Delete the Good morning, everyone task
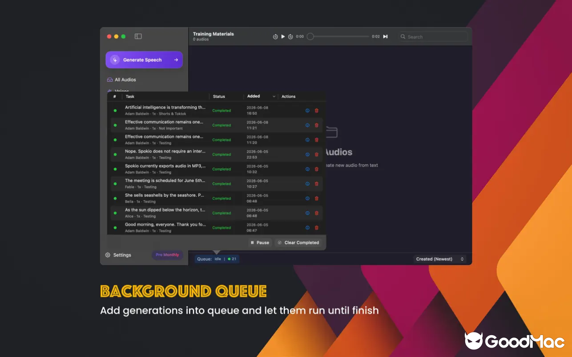The height and width of the screenshot is (357, 572). pyautogui.click(x=317, y=228)
